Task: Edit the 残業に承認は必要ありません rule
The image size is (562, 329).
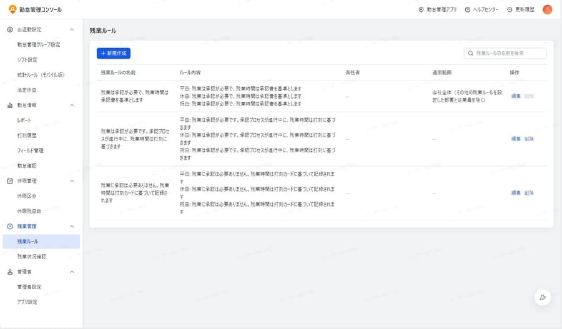Action: pyautogui.click(x=516, y=193)
